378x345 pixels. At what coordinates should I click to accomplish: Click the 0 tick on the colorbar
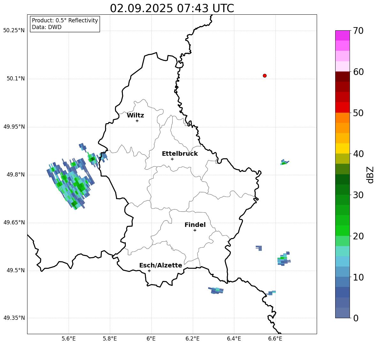click(356, 318)
